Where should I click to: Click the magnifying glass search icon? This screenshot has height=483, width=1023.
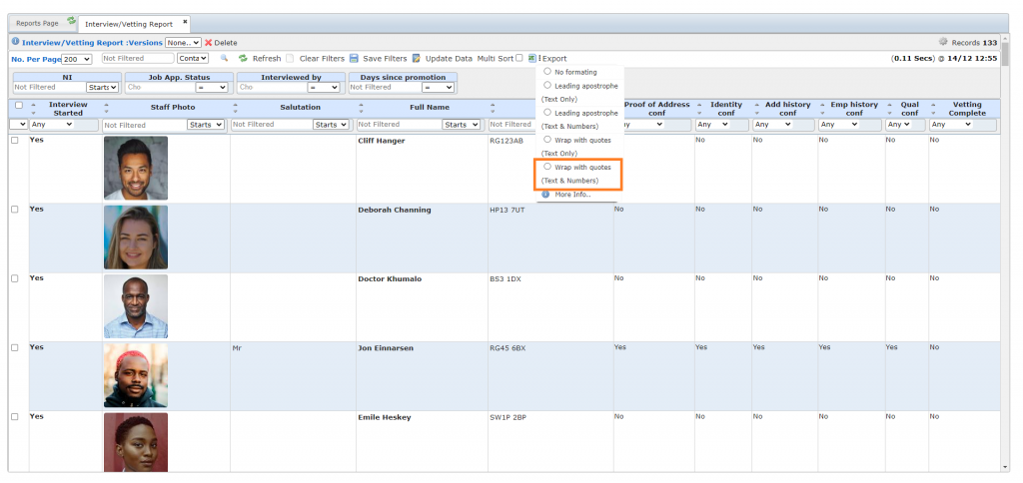pyautogui.click(x=224, y=58)
